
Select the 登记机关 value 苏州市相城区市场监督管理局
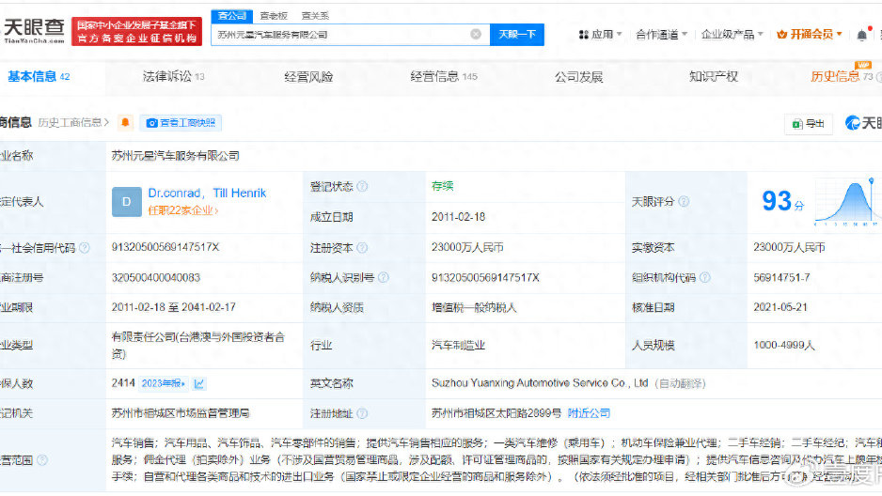pyautogui.click(x=181, y=413)
